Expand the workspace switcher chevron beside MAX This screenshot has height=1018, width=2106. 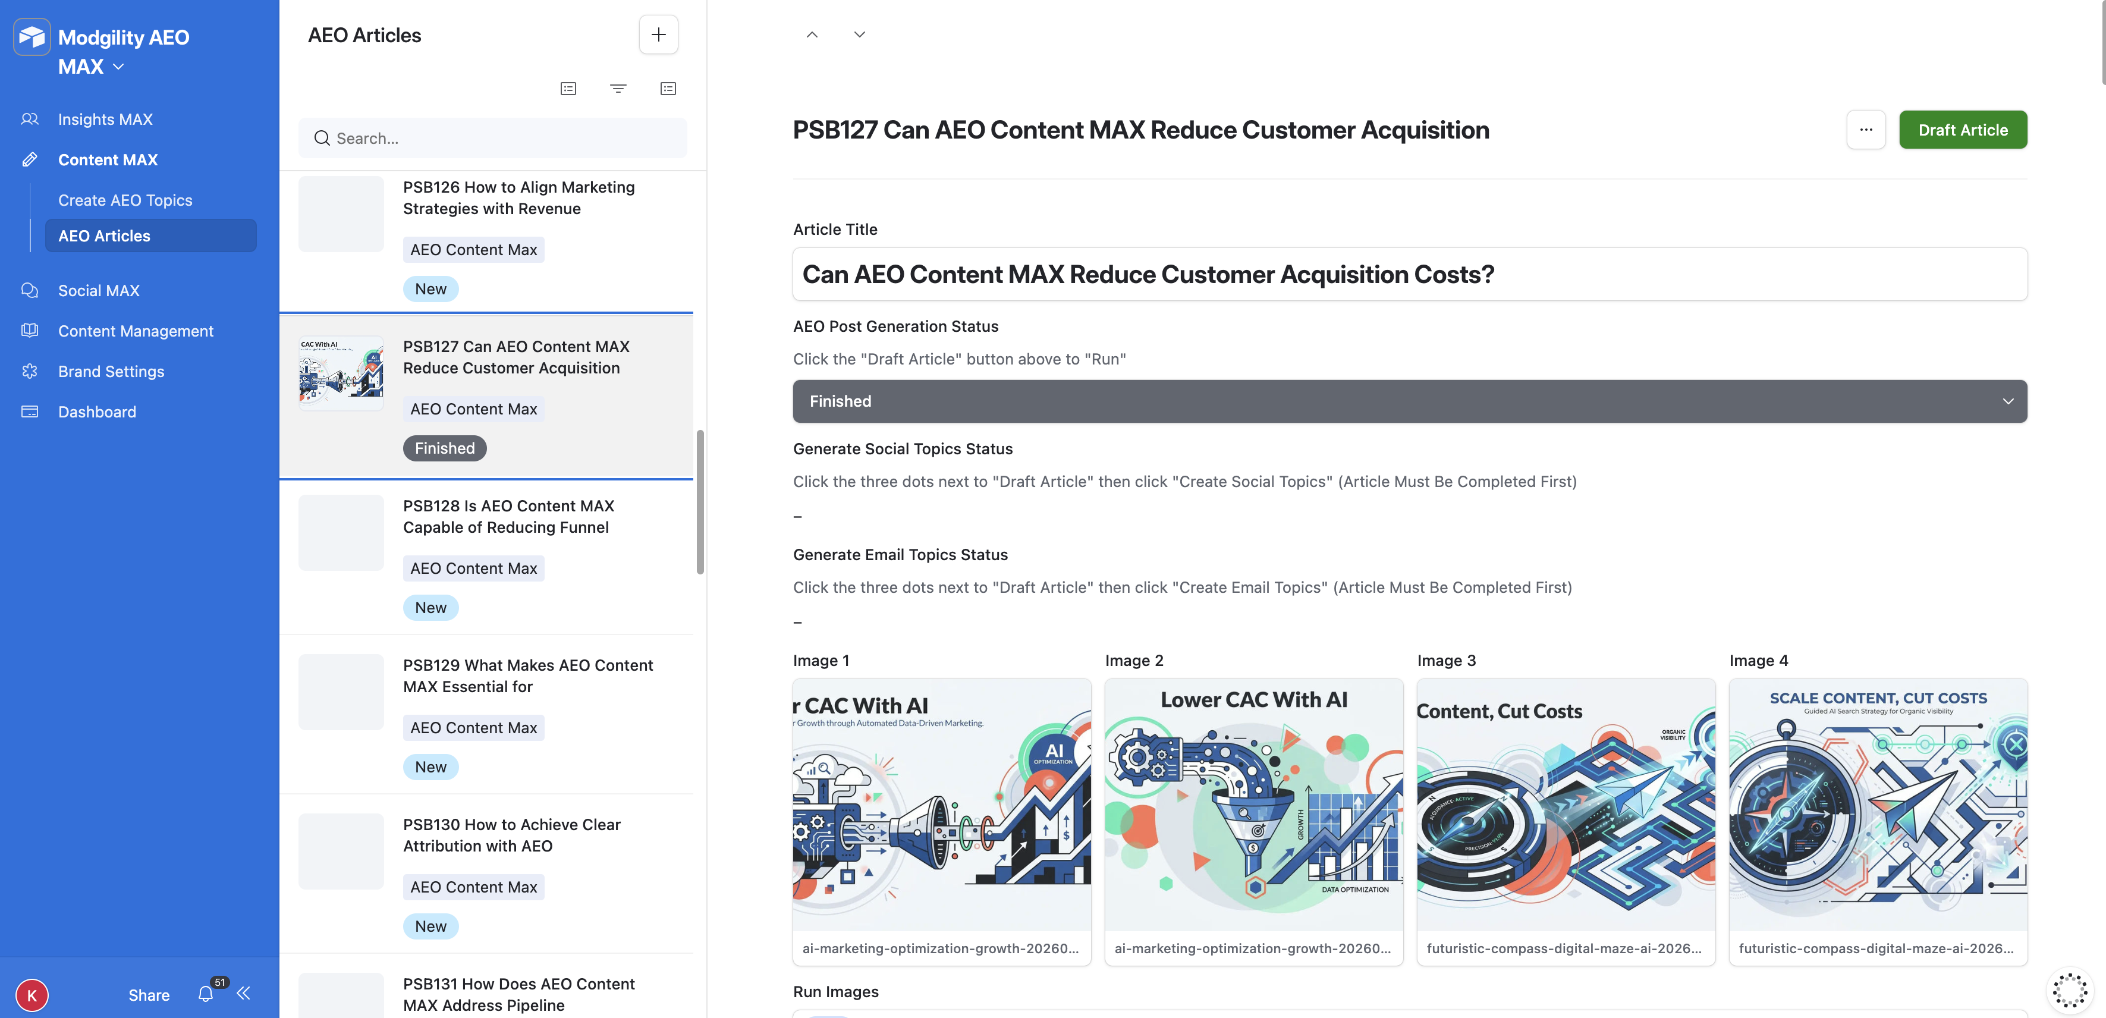click(x=118, y=67)
